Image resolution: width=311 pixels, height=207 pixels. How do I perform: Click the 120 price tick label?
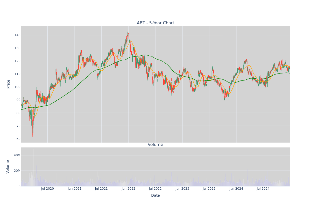[x=17, y=61]
